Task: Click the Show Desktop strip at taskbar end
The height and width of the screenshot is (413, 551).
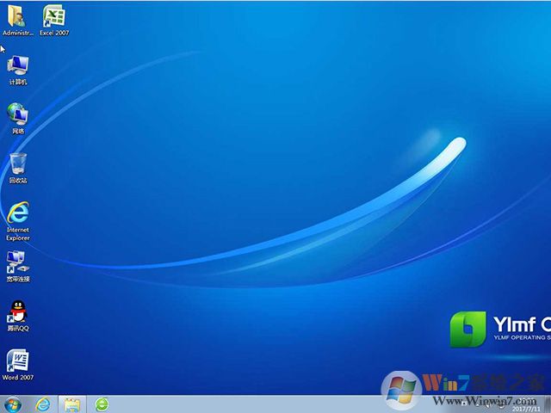Action: 548,404
